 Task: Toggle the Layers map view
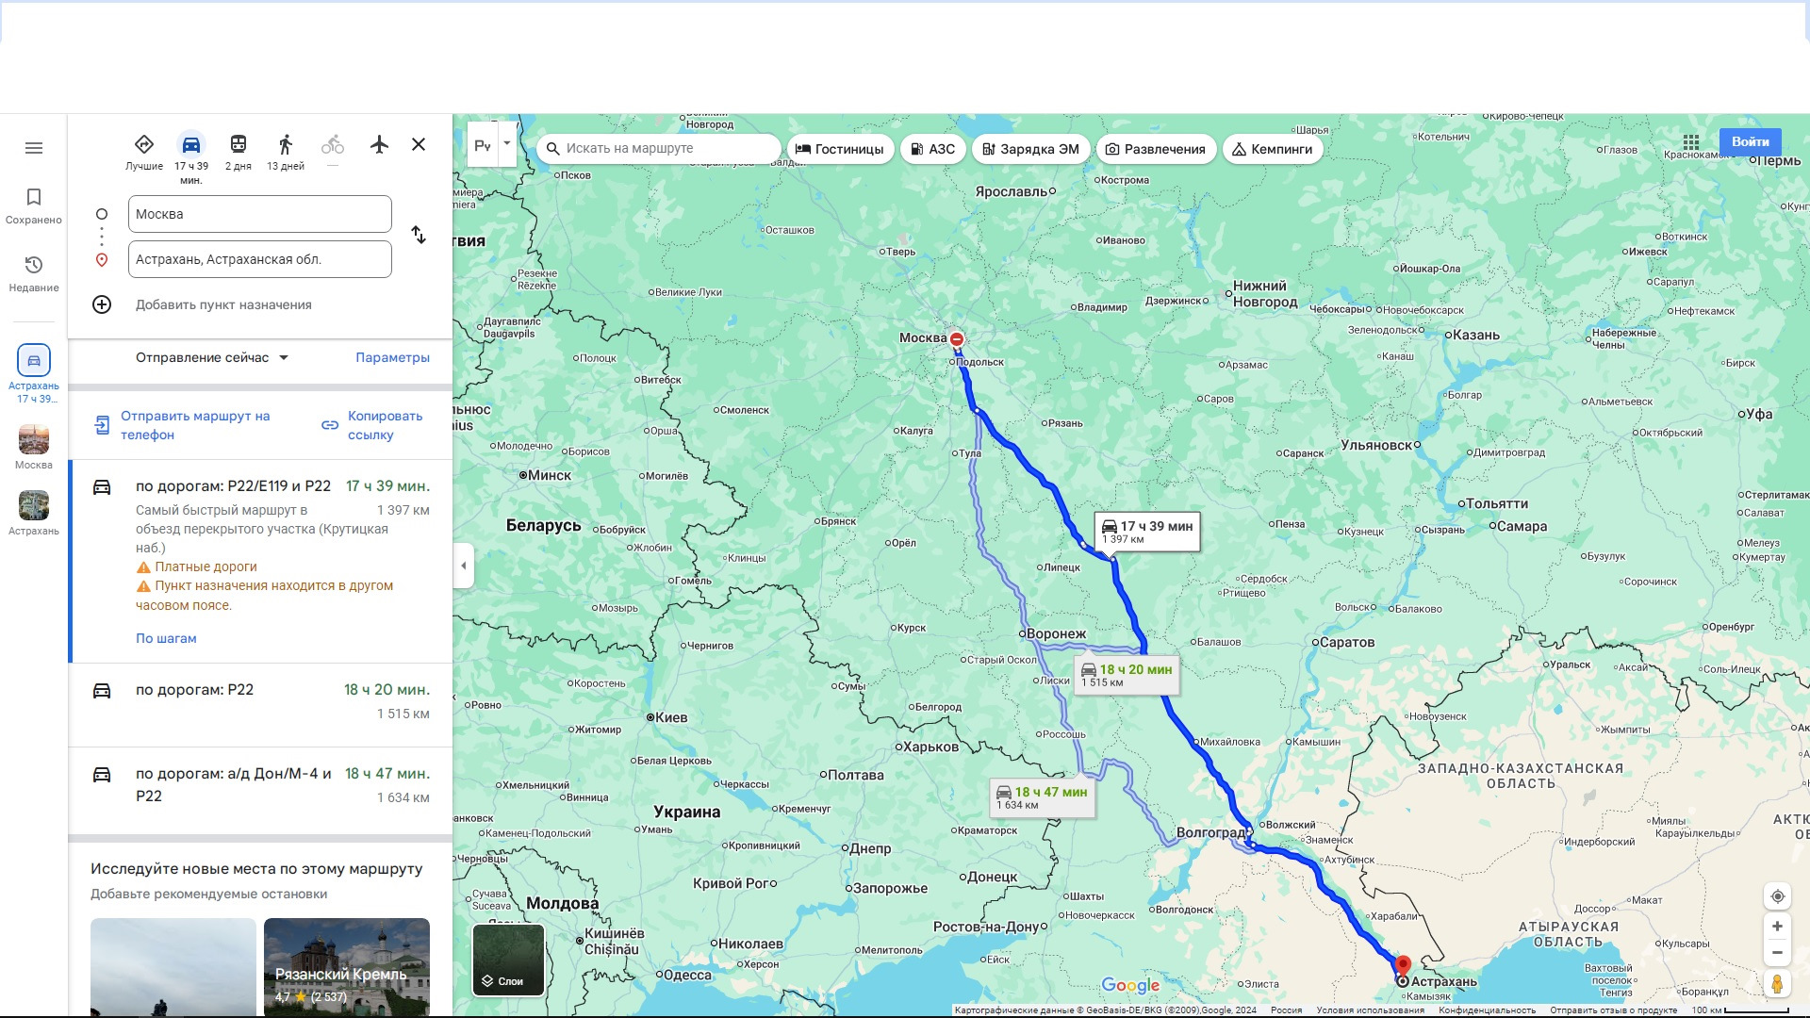(508, 960)
